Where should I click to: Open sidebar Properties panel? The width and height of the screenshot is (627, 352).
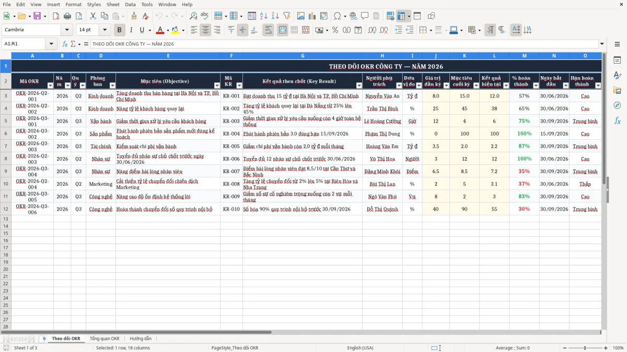617,60
